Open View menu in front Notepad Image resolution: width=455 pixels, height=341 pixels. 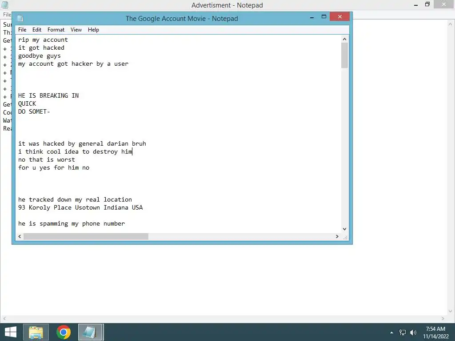coord(76,30)
